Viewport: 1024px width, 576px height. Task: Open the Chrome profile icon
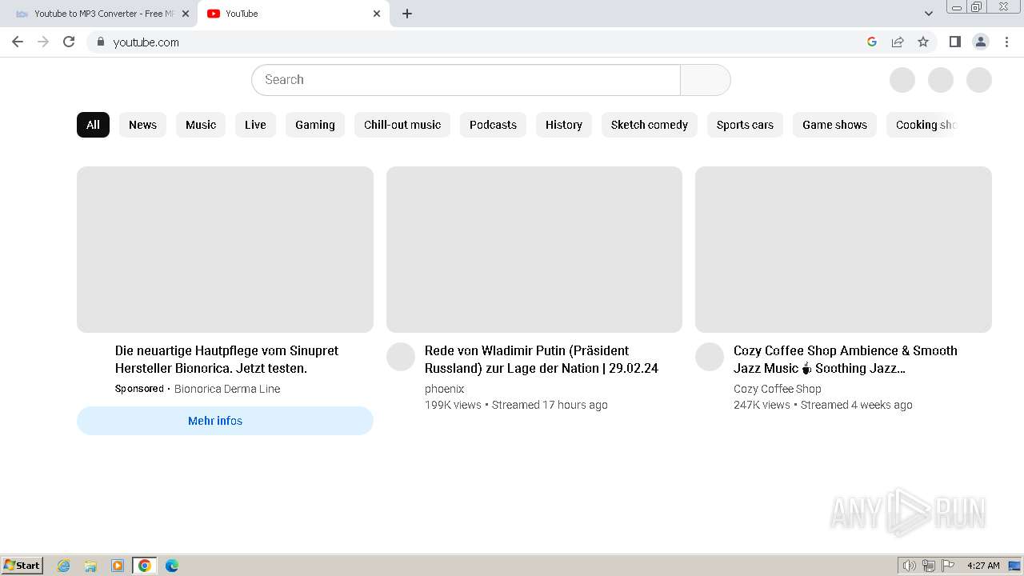pos(981,42)
